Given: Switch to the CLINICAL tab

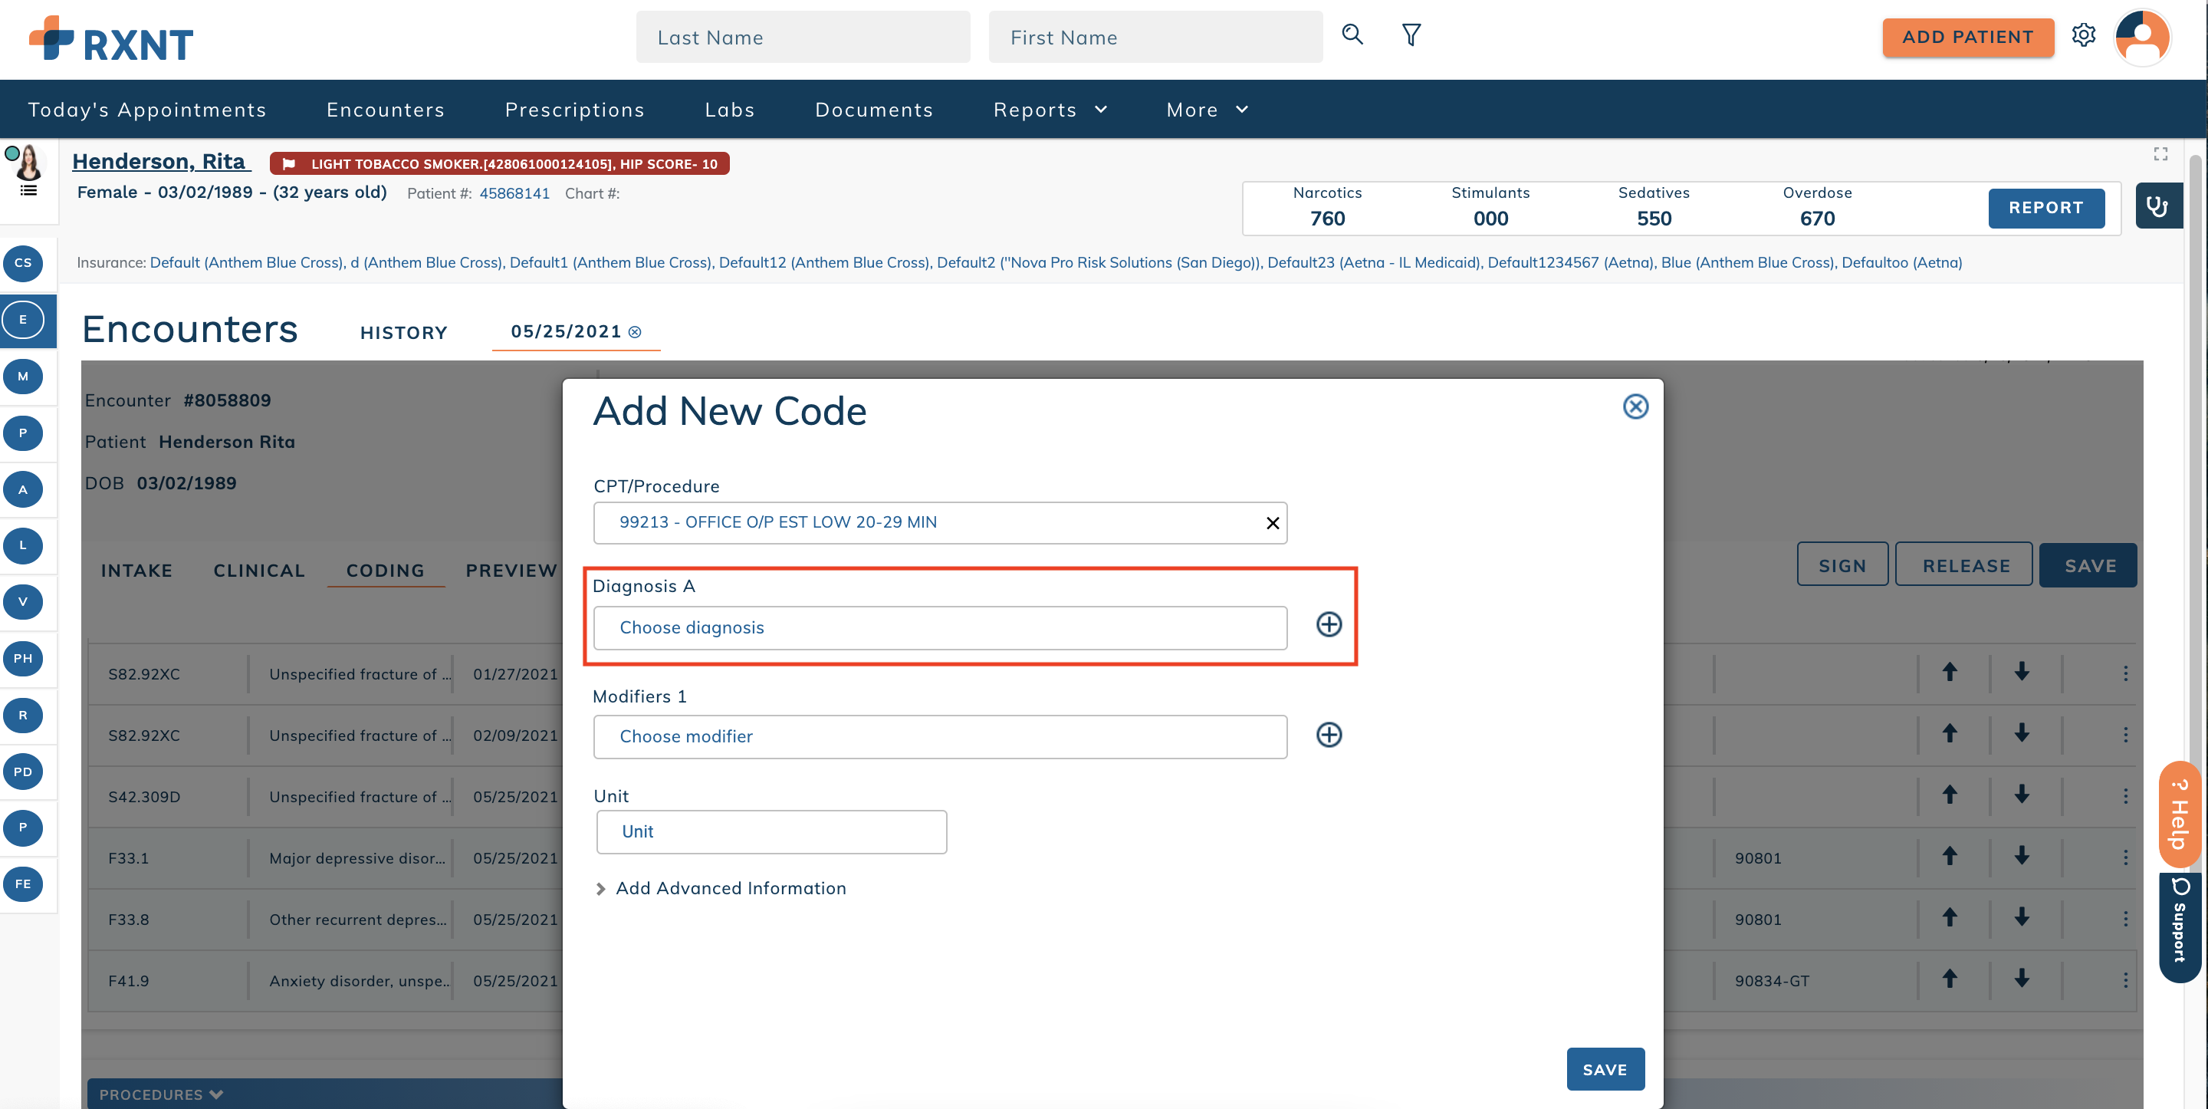Looking at the screenshot, I should coord(259,571).
